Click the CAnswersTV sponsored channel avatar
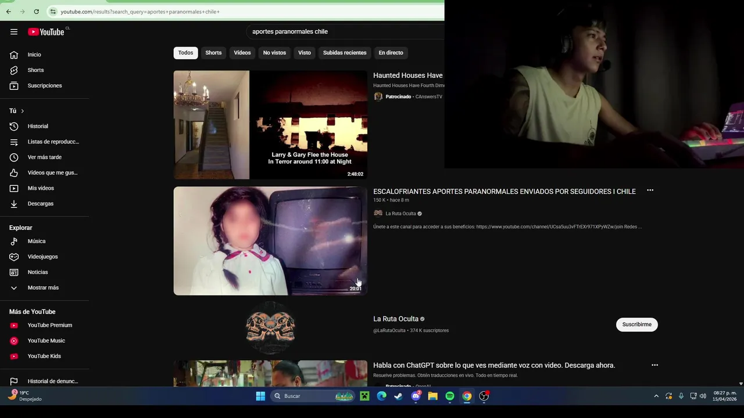Viewport: 744px width, 418px height. tap(378, 96)
